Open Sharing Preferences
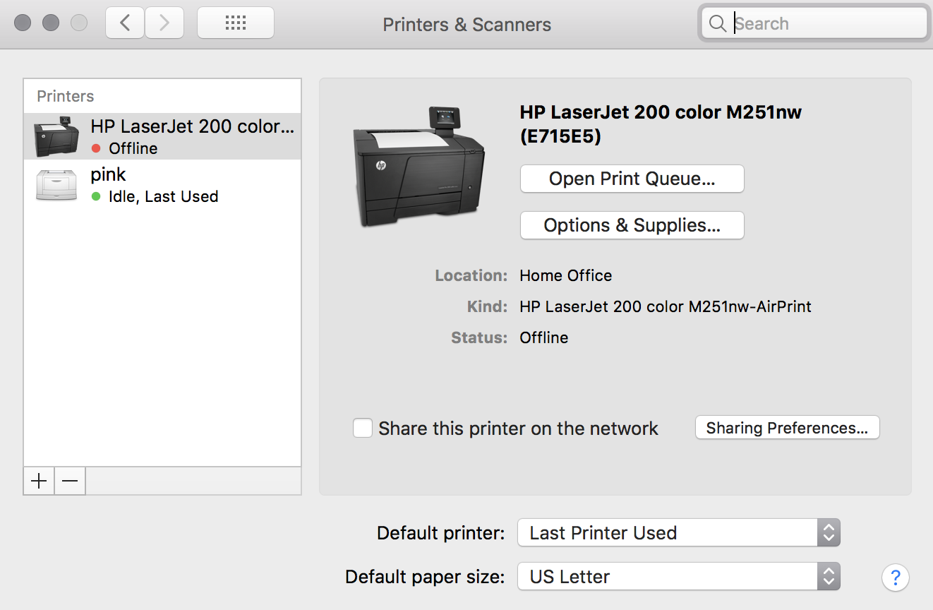The height and width of the screenshot is (610, 933). click(x=788, y=428)
